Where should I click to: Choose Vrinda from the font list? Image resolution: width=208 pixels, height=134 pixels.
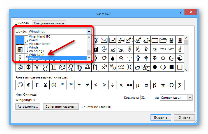[57, 47]
